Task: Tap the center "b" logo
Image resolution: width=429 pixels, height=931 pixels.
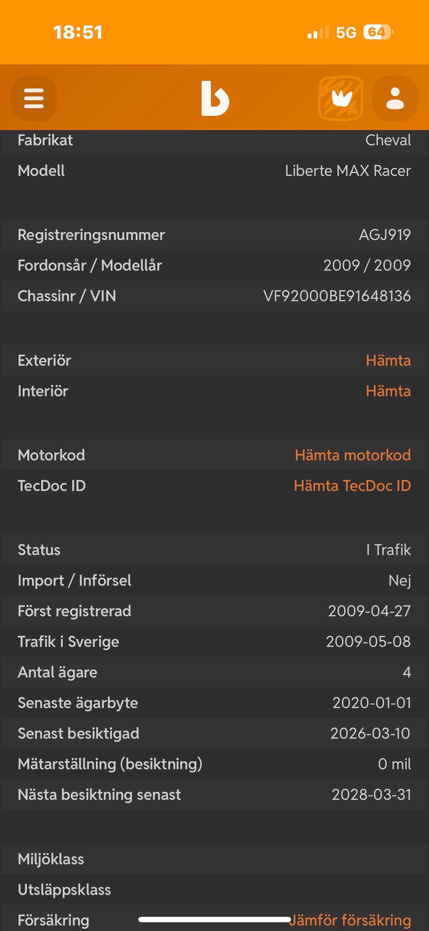Action: point(215,98)
